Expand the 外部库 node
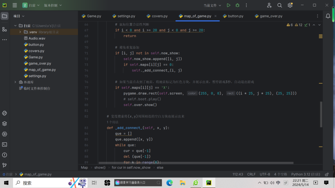335x188 pixels. click(15, 82)
